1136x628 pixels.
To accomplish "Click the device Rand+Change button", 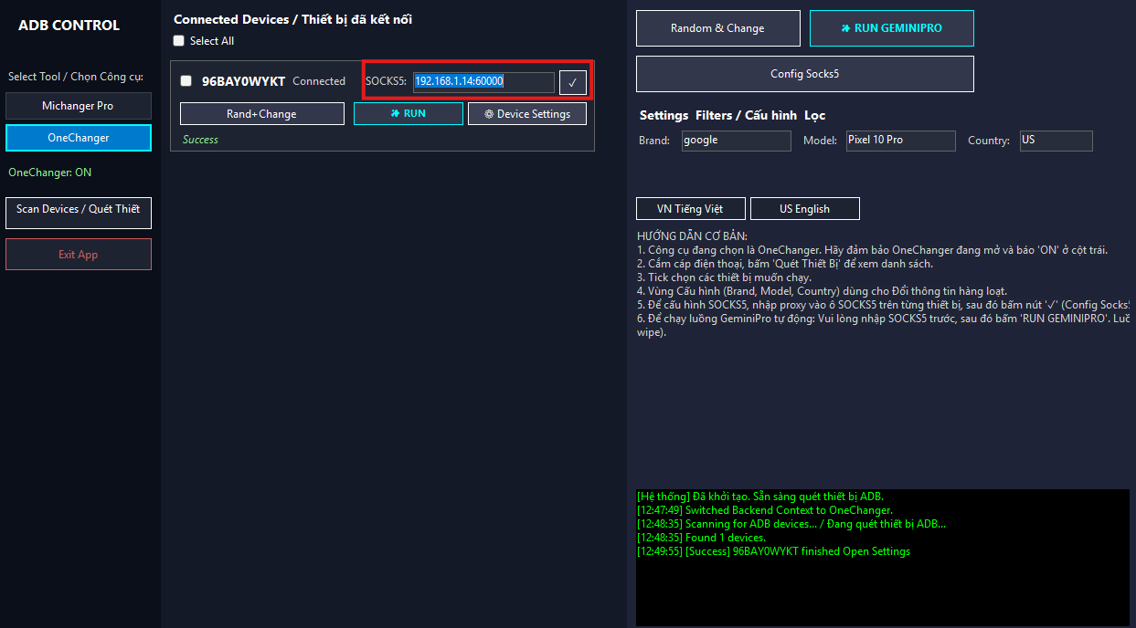I will tap(261, 114).
